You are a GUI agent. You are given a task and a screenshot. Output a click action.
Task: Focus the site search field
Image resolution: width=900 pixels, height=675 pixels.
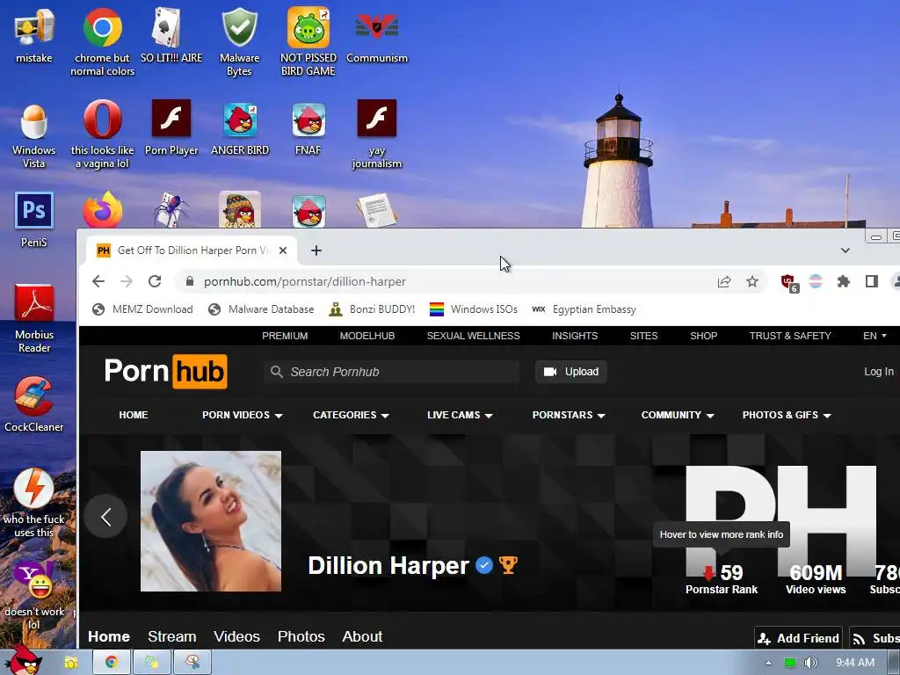pos(391,372)
